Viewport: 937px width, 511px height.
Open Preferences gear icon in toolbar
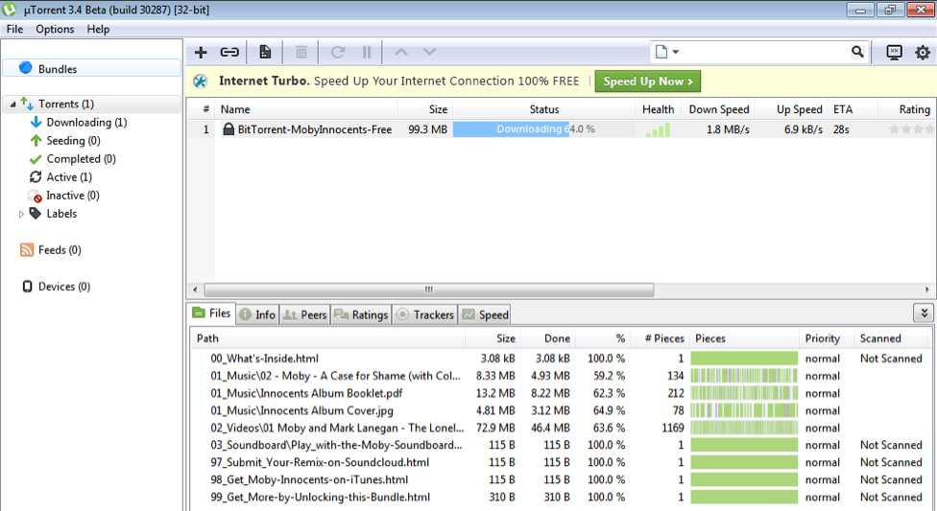[923, 53]
